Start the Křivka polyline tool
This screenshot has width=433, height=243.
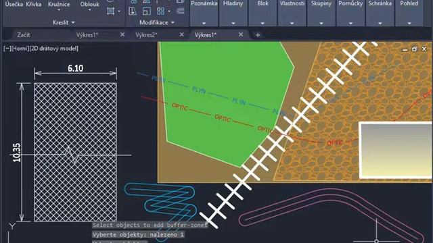(x=34, y=4)
